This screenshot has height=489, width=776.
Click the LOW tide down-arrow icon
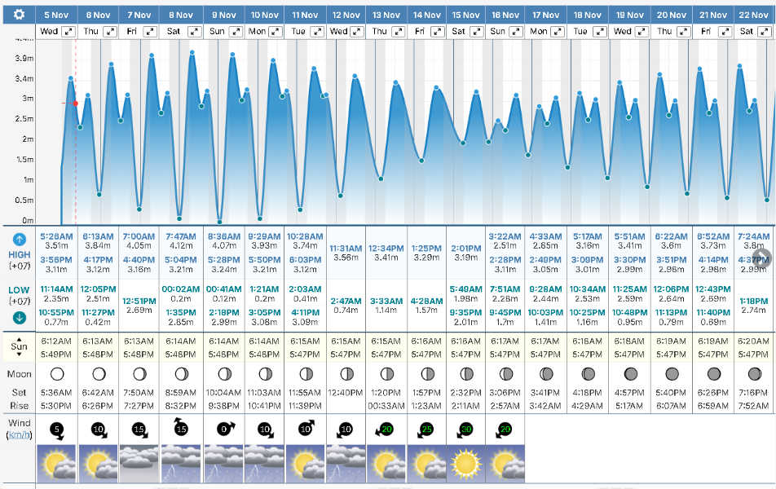point(20,318)
